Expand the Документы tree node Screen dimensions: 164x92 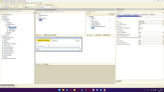1,36
